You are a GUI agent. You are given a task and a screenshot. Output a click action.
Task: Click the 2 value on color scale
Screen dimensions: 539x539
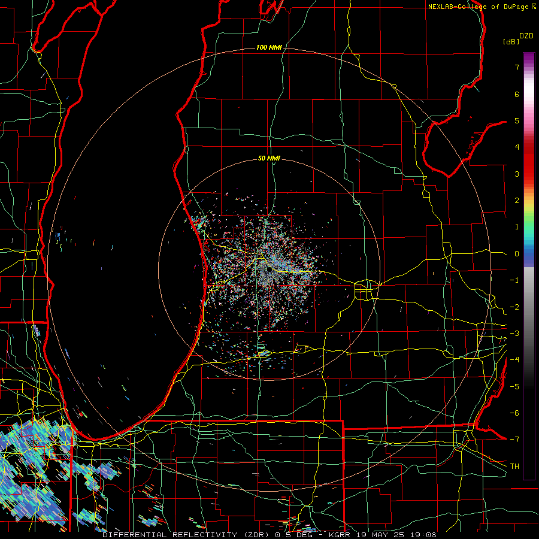517,201
